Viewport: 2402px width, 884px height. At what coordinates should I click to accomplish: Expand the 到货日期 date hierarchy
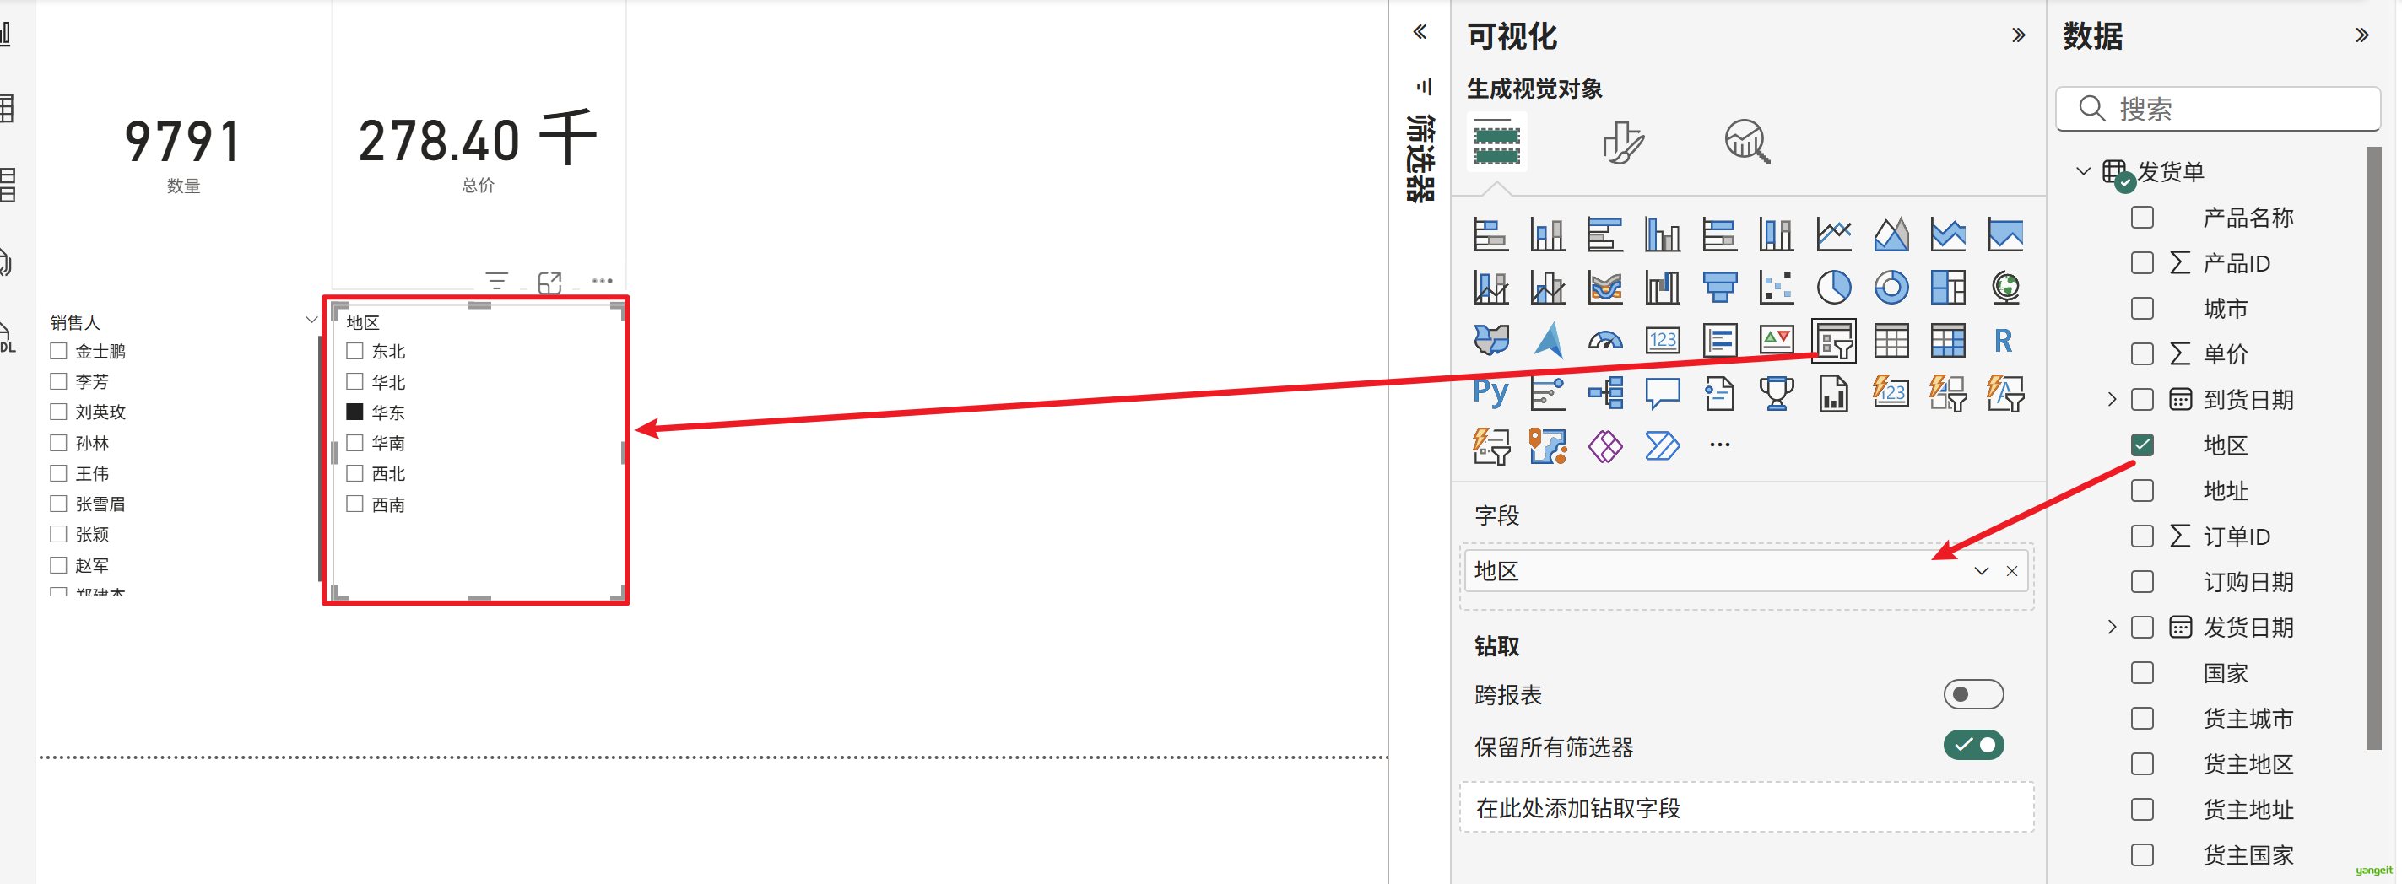tap(2111, 400)
